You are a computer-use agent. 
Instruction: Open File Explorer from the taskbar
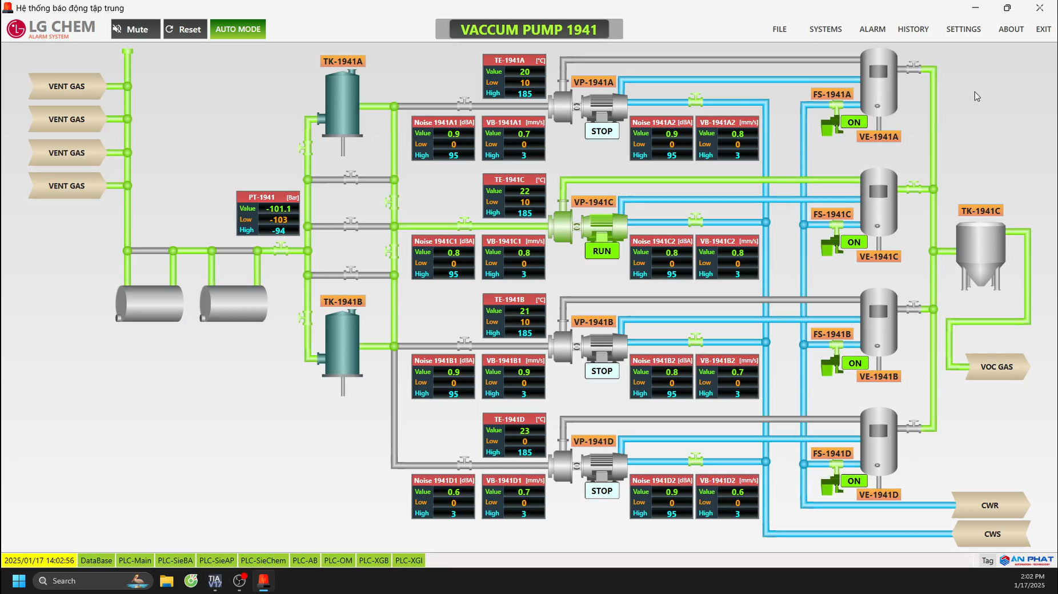pos(166,581)
